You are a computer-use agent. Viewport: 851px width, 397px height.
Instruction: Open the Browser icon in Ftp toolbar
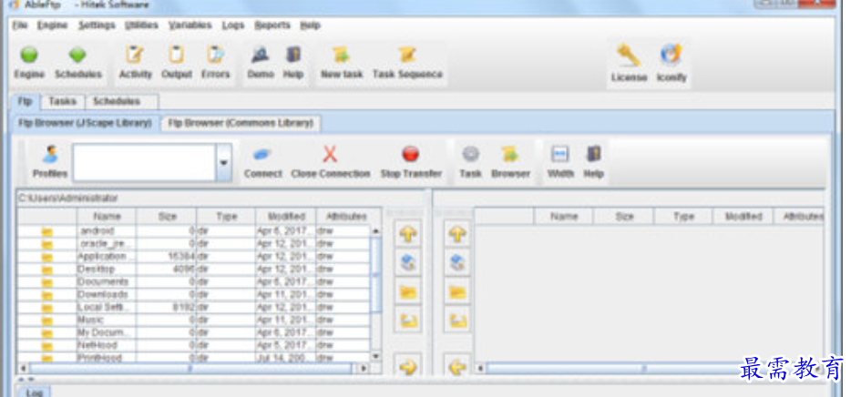(510, 155)
